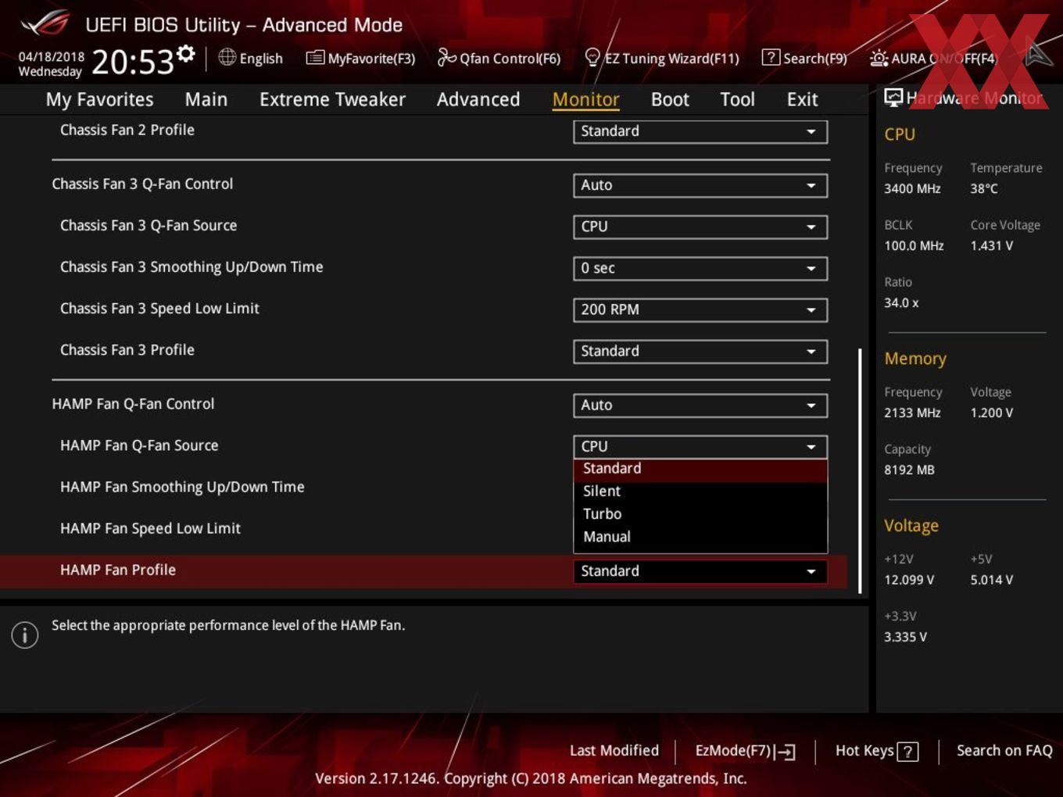
Task: Click the Search question mark icon
Action: 771,58
